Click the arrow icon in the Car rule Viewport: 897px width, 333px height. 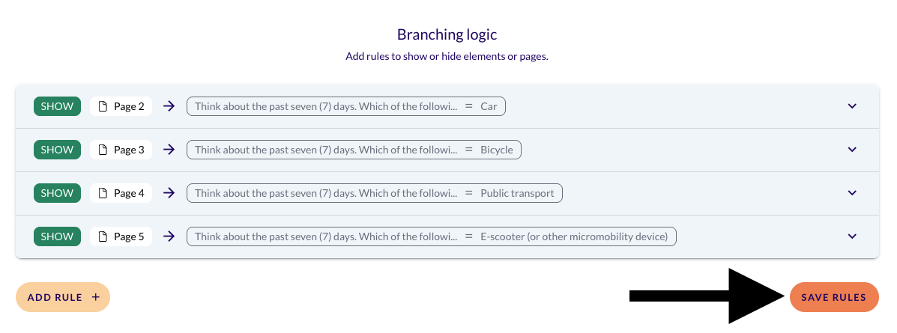point(169,106)
